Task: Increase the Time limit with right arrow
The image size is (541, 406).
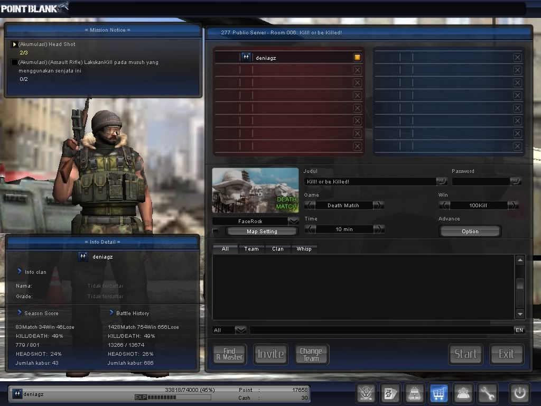Action: click(x=378, y=229)
